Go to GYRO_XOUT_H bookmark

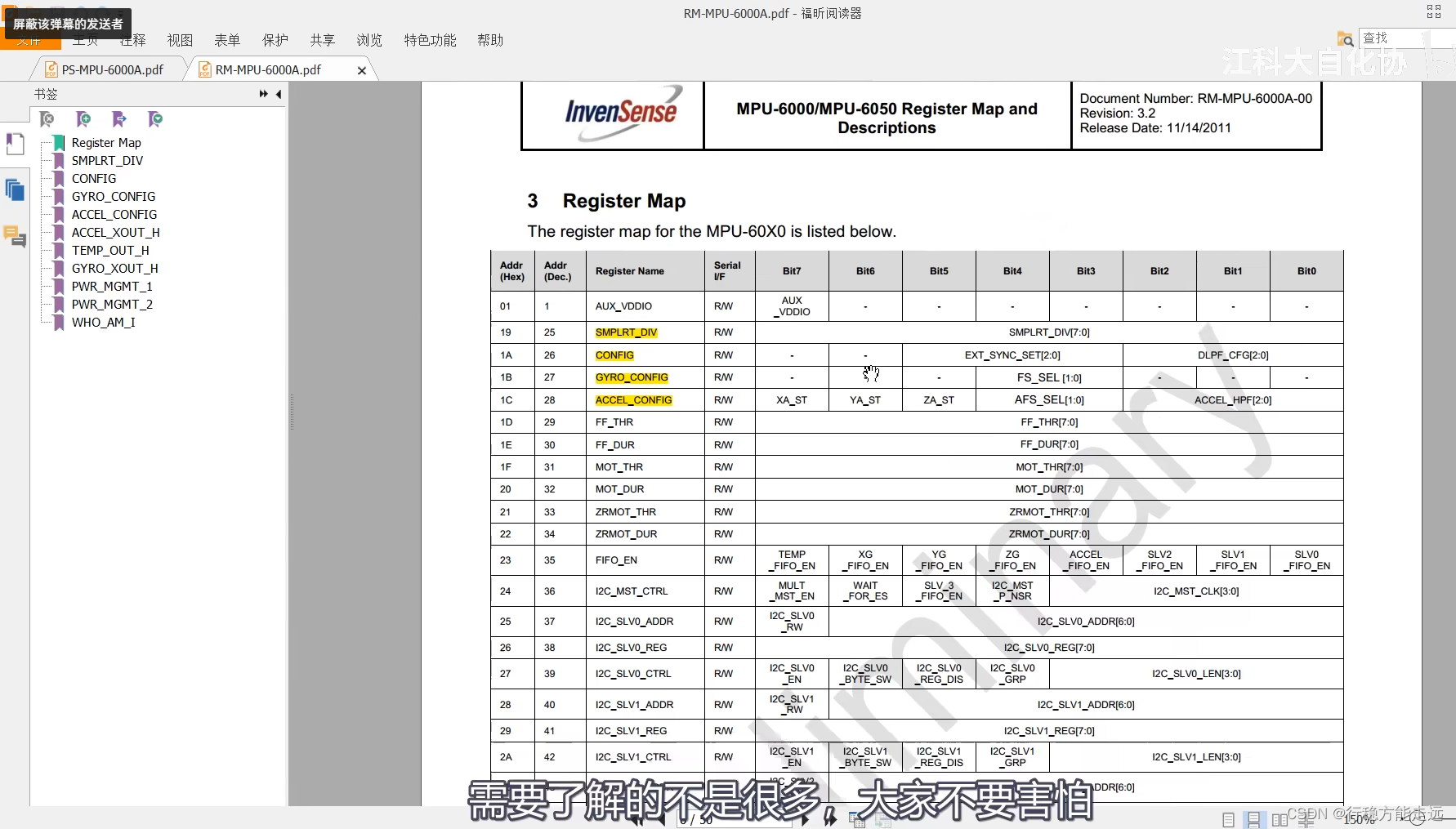pyautogui.click(x=114, y=269)
